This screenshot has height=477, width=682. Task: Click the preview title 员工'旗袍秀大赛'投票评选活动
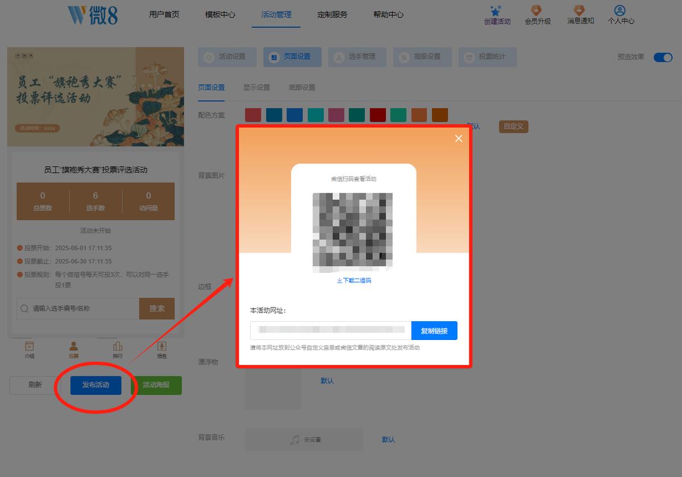95,169
